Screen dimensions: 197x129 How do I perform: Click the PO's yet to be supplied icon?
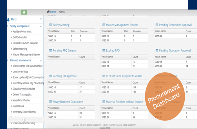(x=104, y=76)
